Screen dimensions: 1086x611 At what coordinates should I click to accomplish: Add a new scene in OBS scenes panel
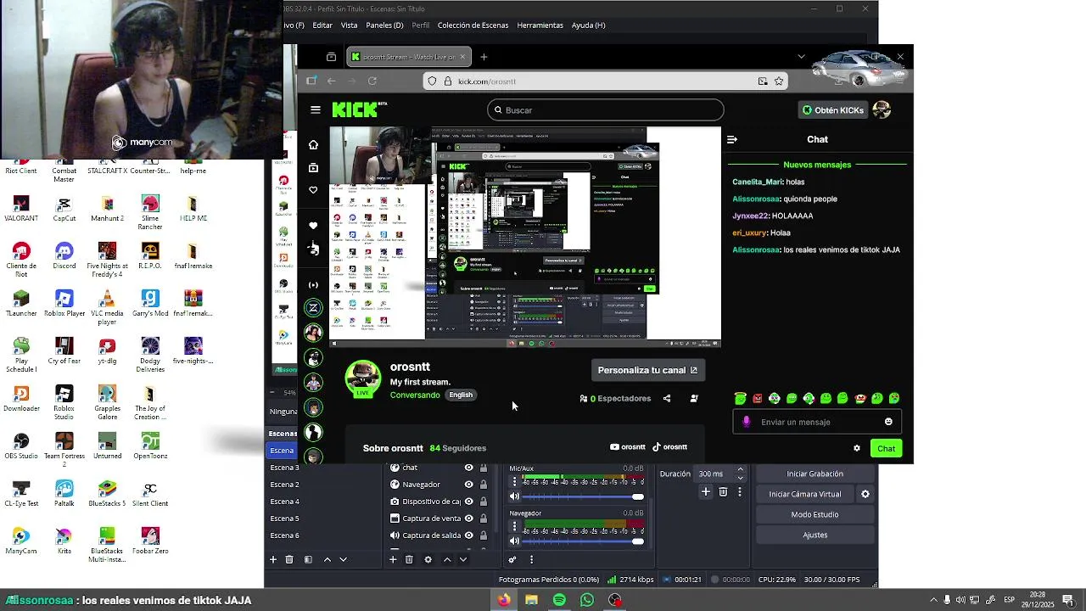273,559
